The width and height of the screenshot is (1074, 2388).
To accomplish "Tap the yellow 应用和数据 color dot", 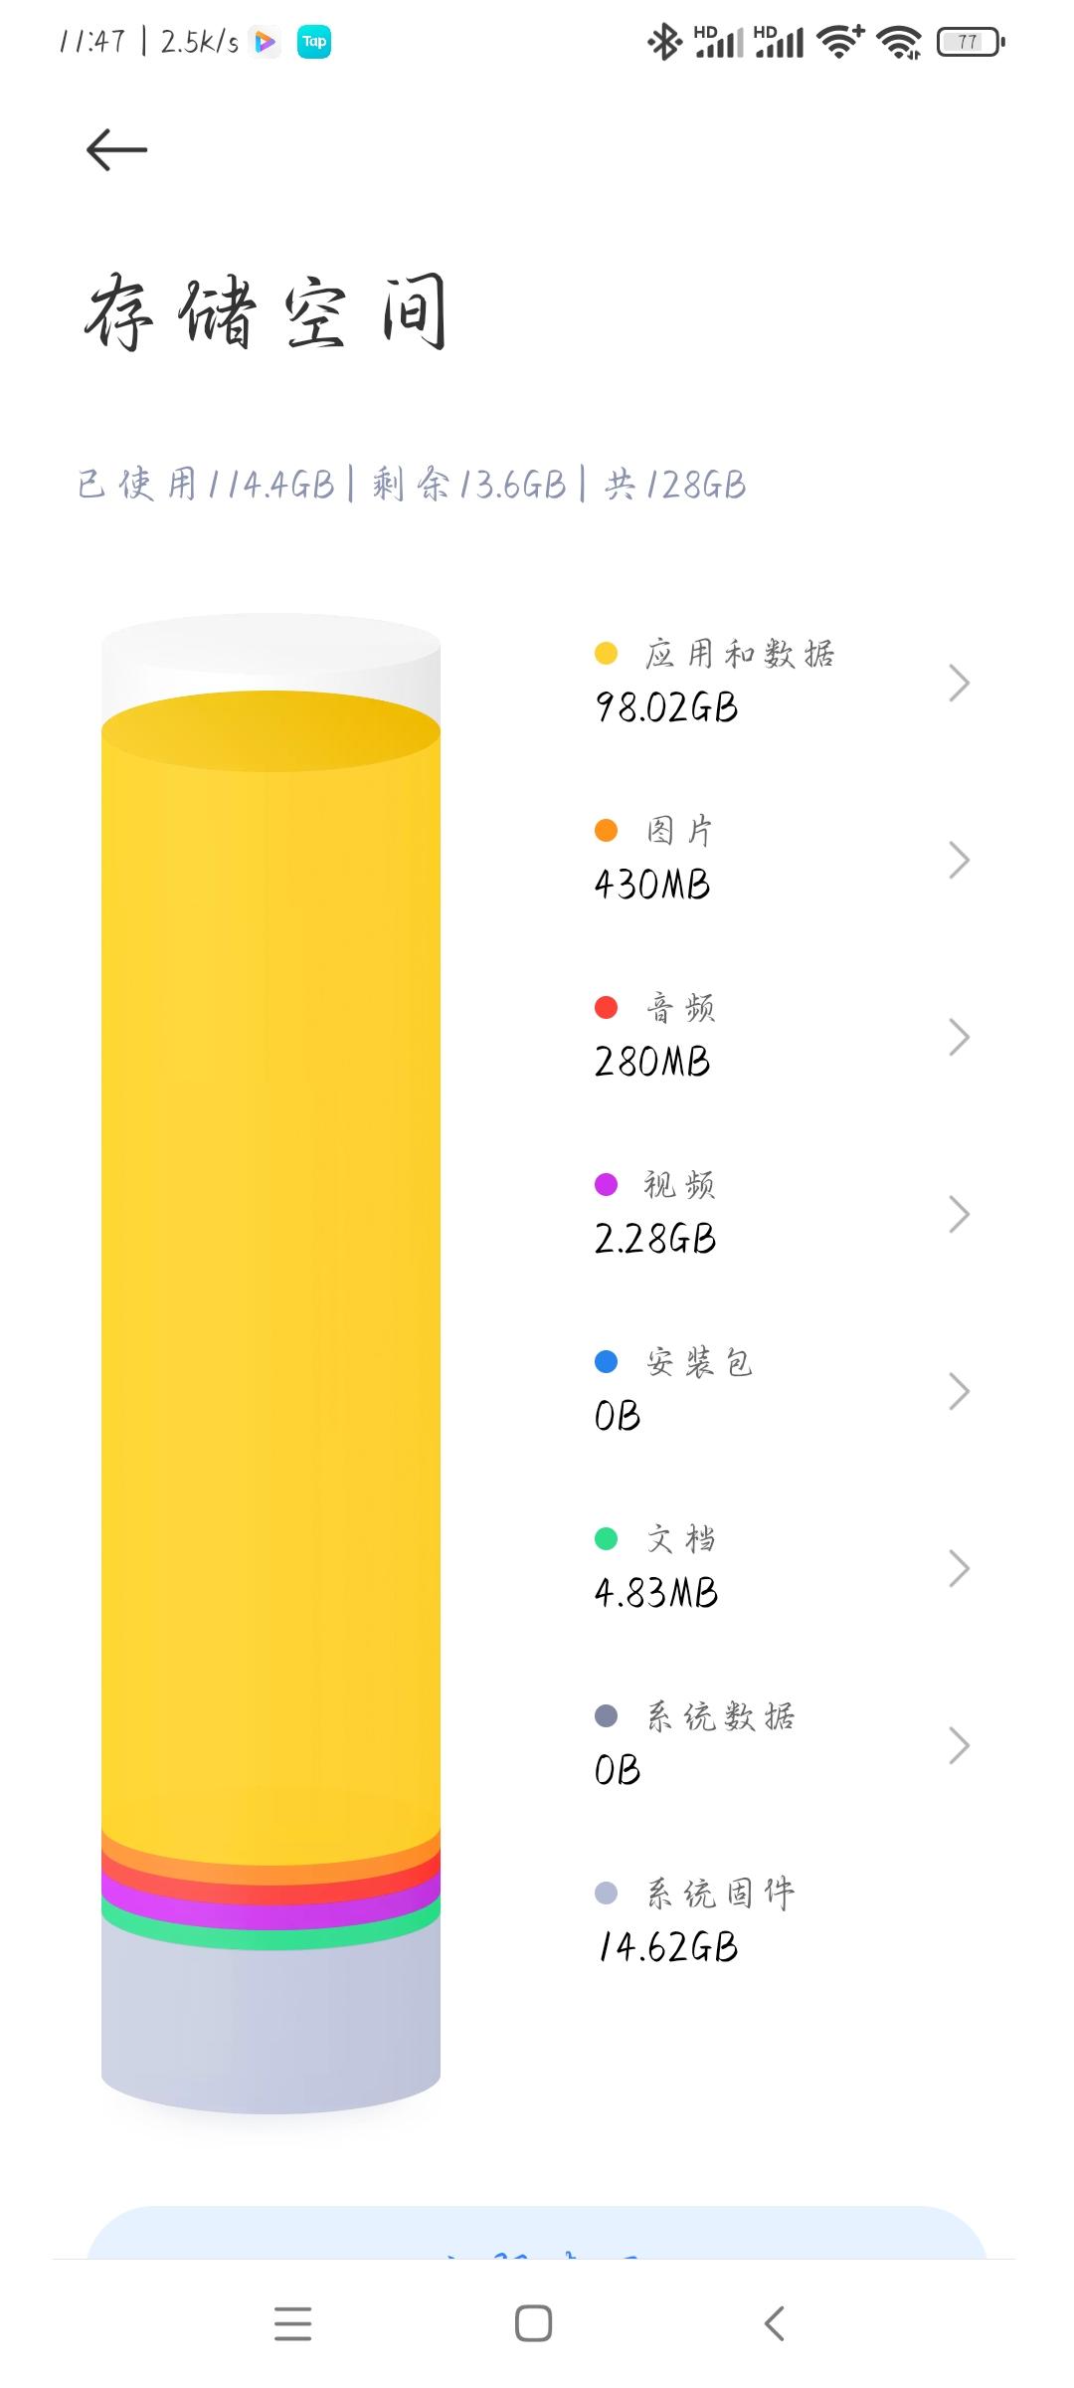I will (x=606, y=654).
